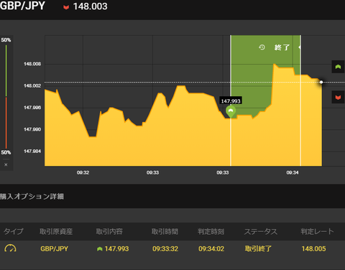This screenshot has width=345, height=270.
Task: Click the 取引終了 status text
Action: 258,248
